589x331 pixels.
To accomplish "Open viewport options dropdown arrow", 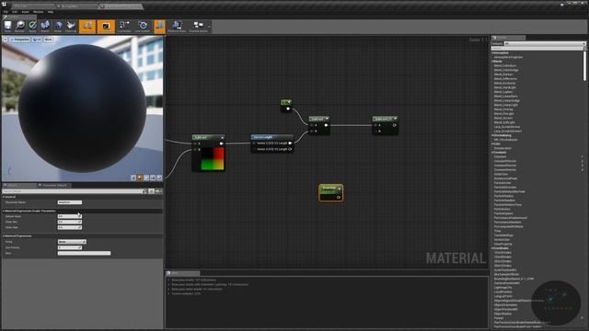I will pyautogui.click(x=6, y=40).
